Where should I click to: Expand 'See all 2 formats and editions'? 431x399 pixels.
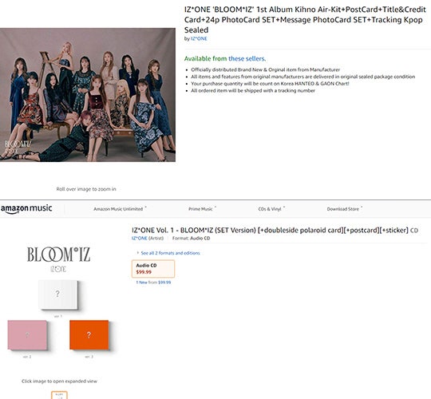(x=168, y=253)
